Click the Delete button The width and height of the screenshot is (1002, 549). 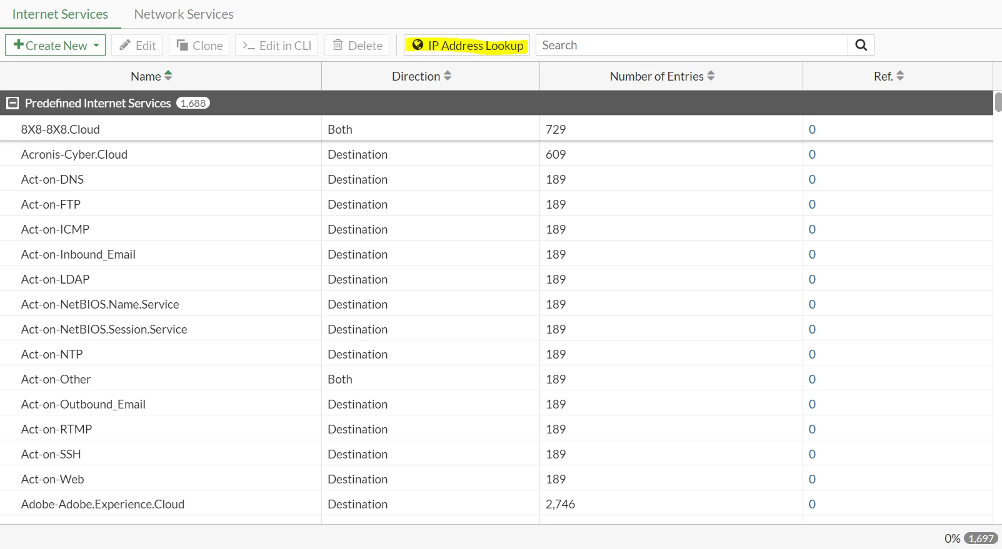[358, 45]
